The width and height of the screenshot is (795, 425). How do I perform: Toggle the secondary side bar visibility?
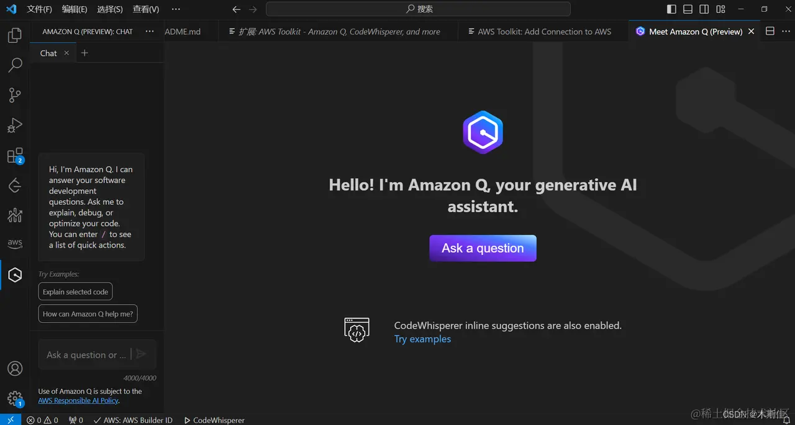tap(704, 9)
